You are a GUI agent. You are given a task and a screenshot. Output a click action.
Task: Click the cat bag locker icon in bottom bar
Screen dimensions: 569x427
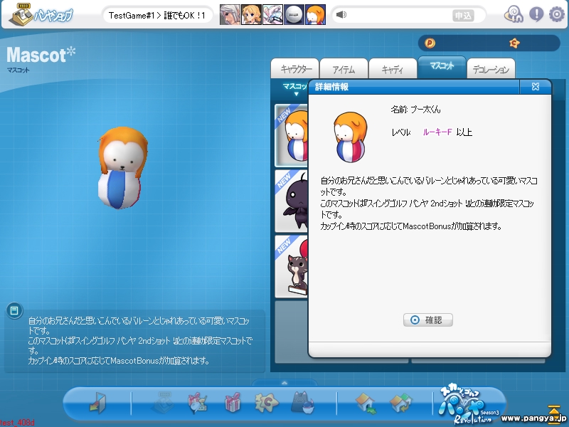pos(303,402)
